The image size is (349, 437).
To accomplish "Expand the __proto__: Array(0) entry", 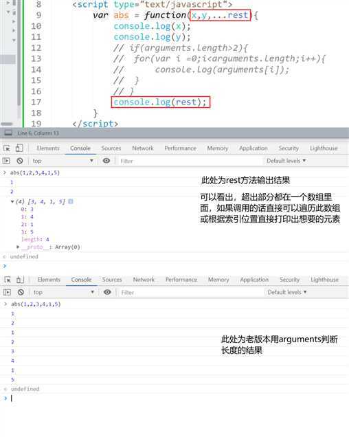I will [x=18, y=247].
